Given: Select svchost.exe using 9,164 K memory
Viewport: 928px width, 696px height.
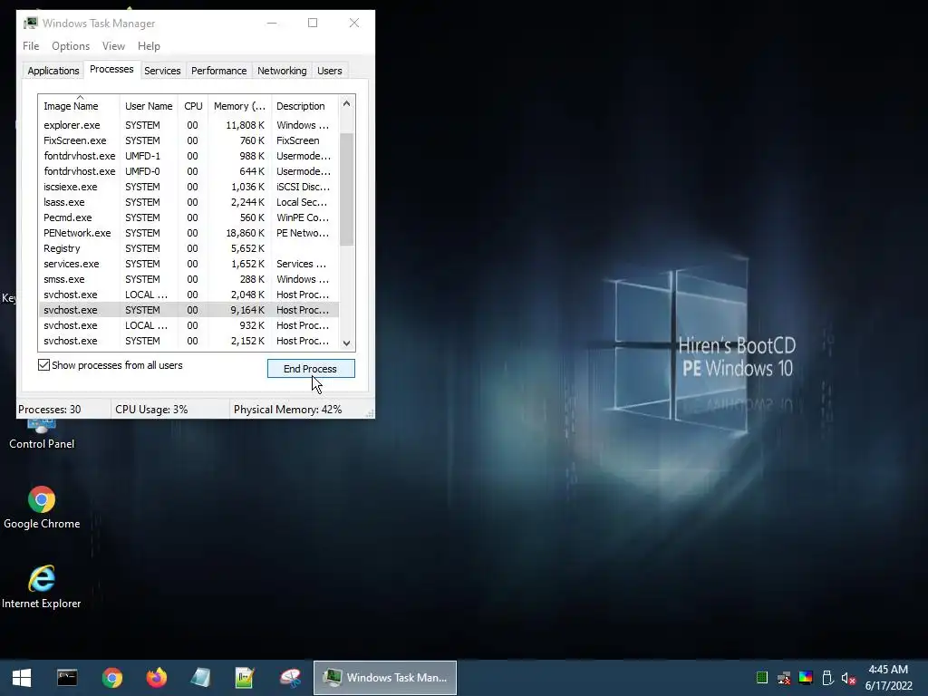Looking at the screenshot, I should [188, 310].
